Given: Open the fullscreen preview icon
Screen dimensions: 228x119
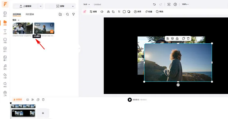Looking at the screenshot, I should click(169, 4).
